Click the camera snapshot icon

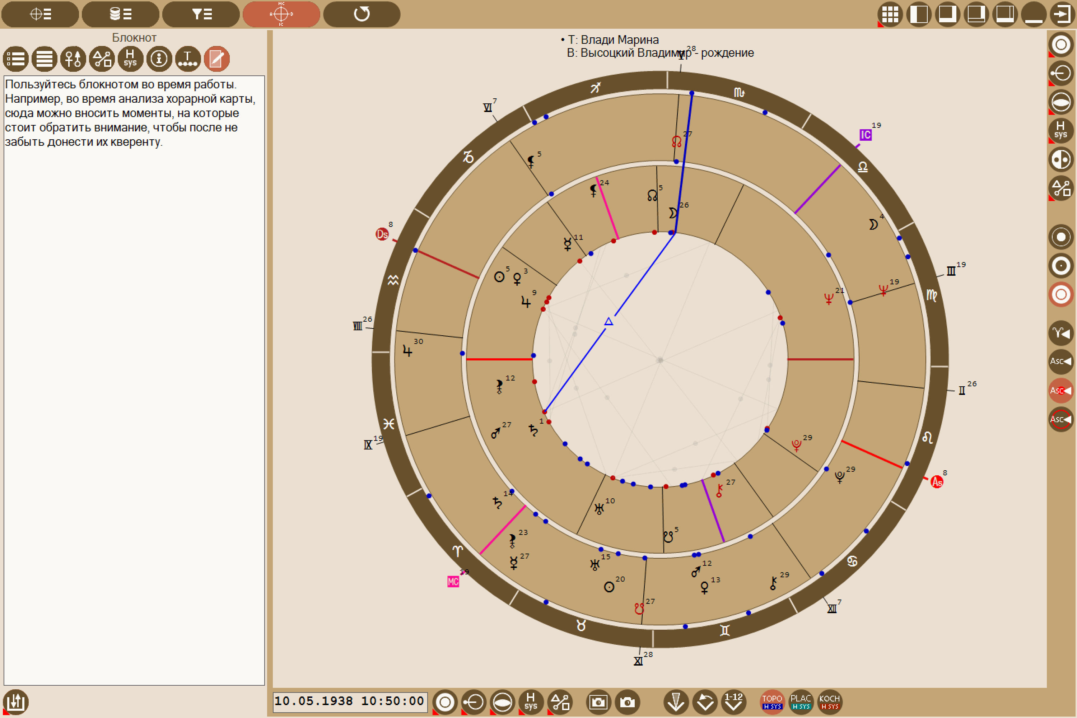coord(627,702)
